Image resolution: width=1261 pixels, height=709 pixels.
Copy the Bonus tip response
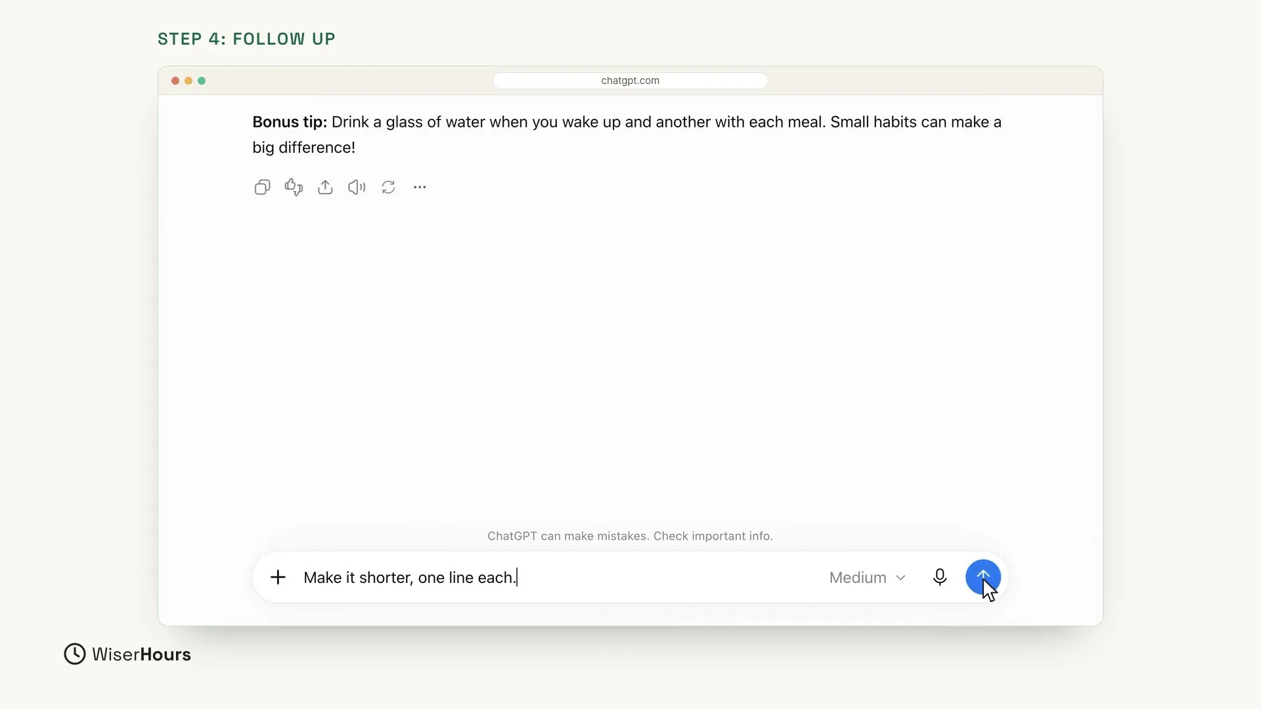click(x=262, y=187)
